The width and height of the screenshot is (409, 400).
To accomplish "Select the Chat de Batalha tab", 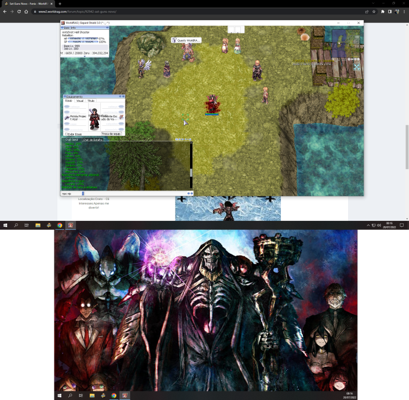I will pos(92,140).
